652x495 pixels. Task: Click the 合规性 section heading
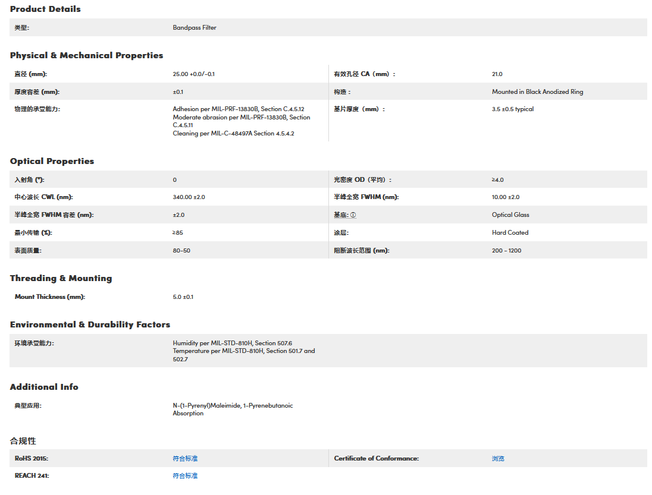23,441
